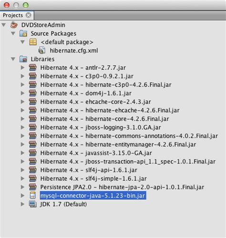Select the text 'JDK 1.7 (Default)'
The image size is (226, 238).
(63, 204)
